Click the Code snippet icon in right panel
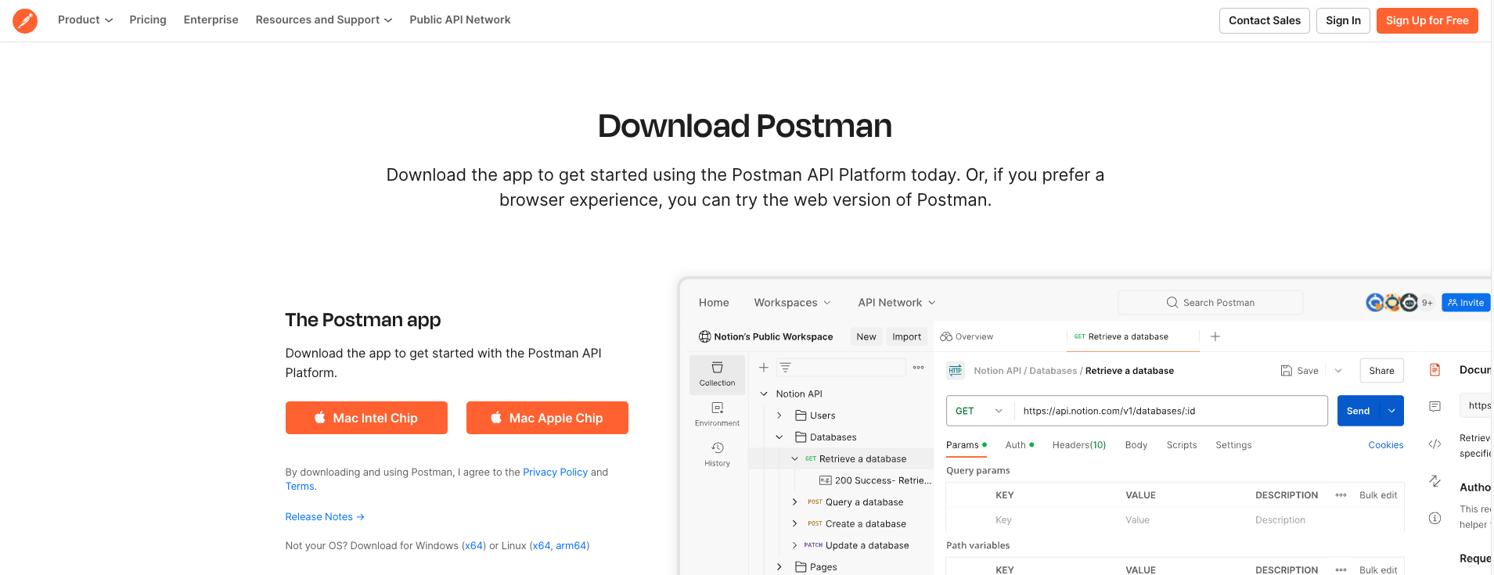 coord(1435,444)
